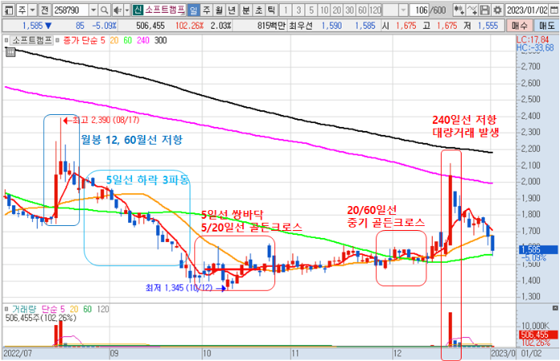Select the 년 (yearly) chart period
560x361 pixels.
click(x=232, y=10)
